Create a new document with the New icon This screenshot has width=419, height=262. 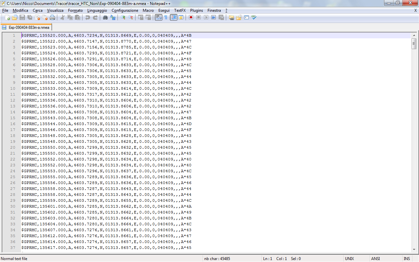point(7,17)
